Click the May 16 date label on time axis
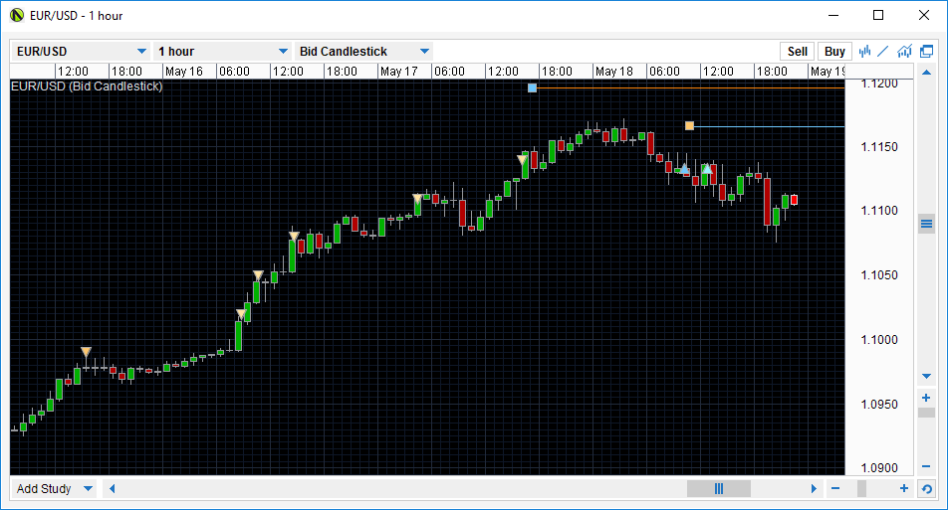 click(184, 72)
